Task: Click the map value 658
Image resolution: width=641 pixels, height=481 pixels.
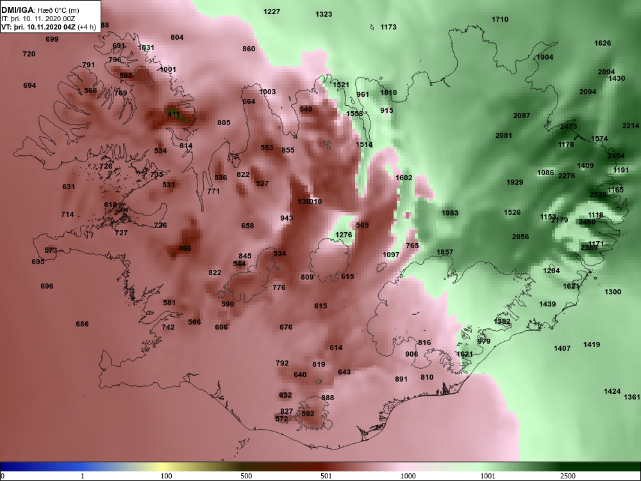Action: [x=247, y=225]
